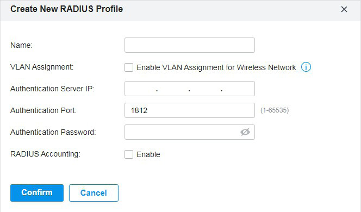Enable VLAN Assignment for Wireless Network checkbox
The height and width of the screenshot is (212, 361).
pos(129,67)
